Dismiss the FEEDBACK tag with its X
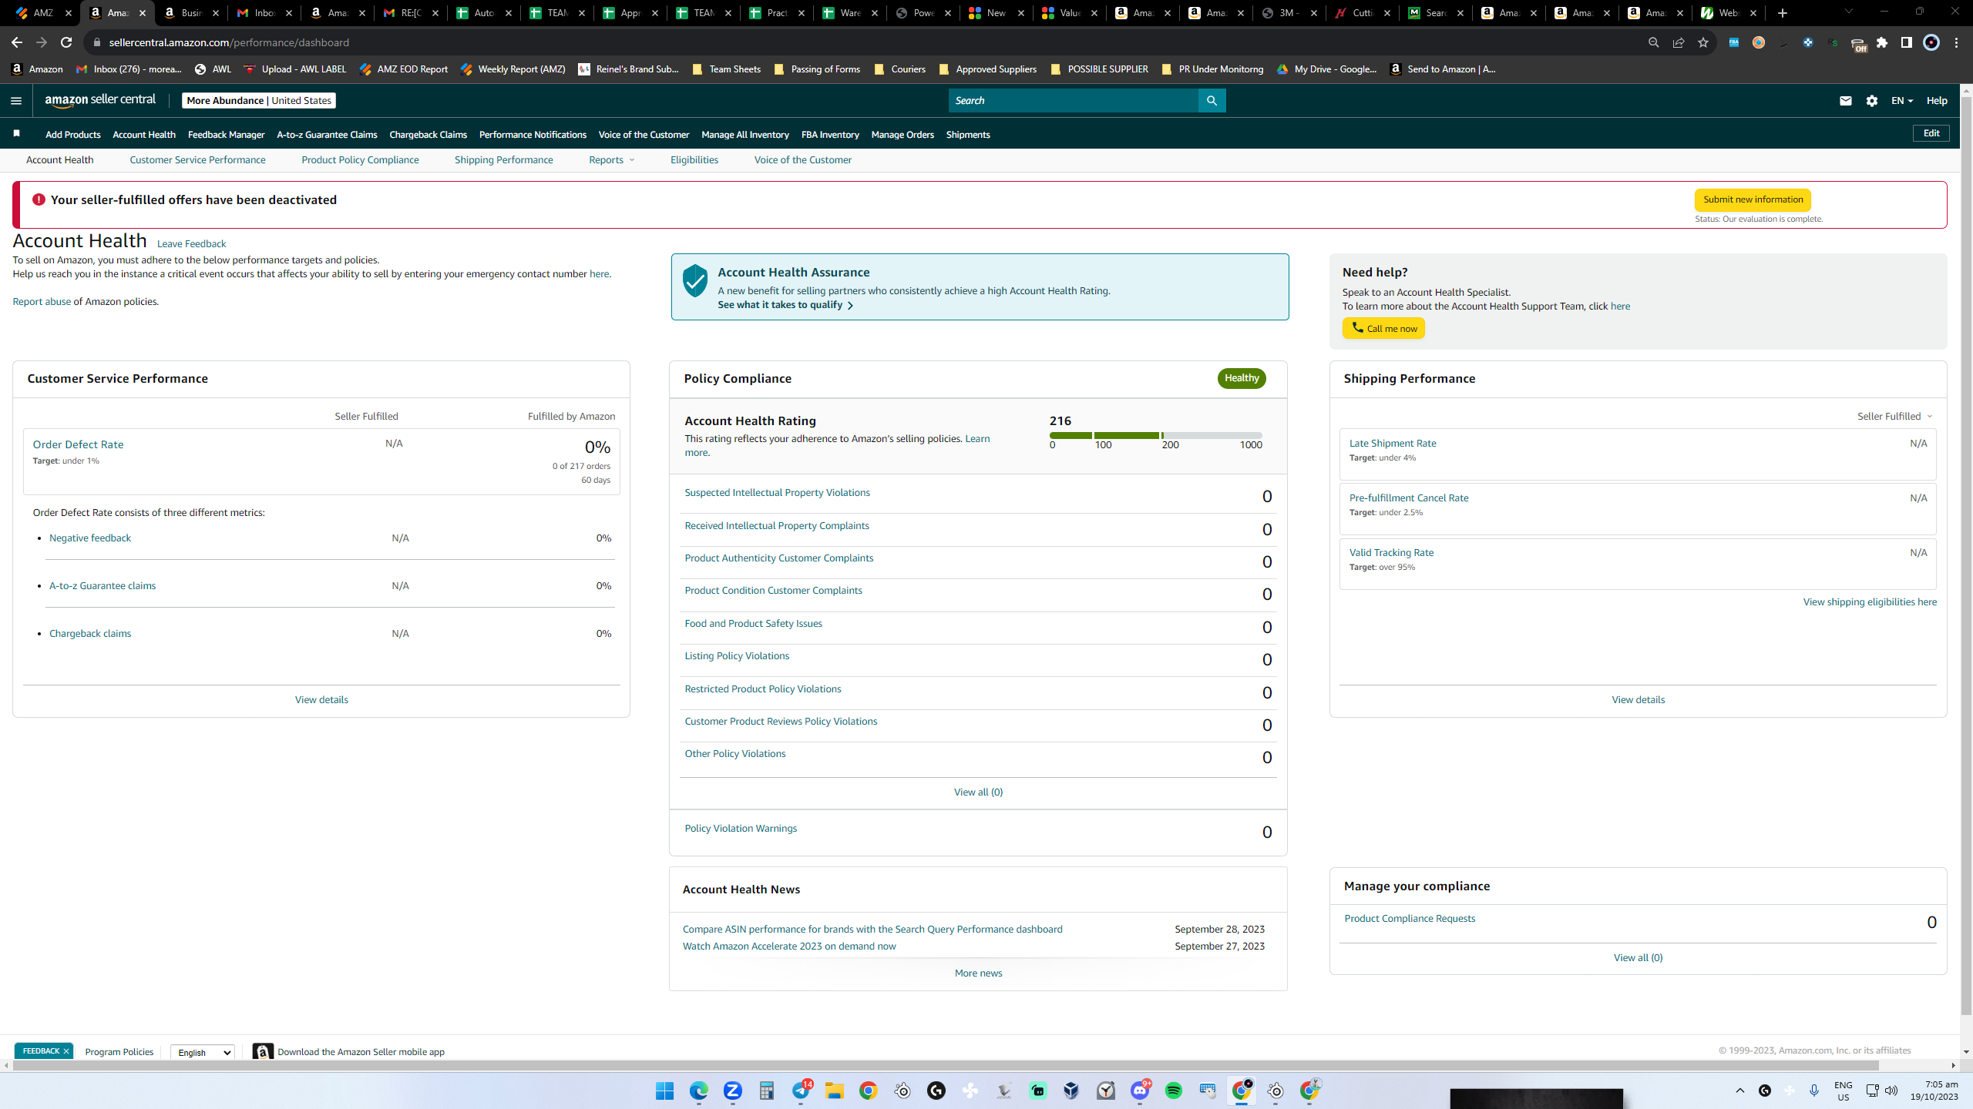 (66, 1051)
